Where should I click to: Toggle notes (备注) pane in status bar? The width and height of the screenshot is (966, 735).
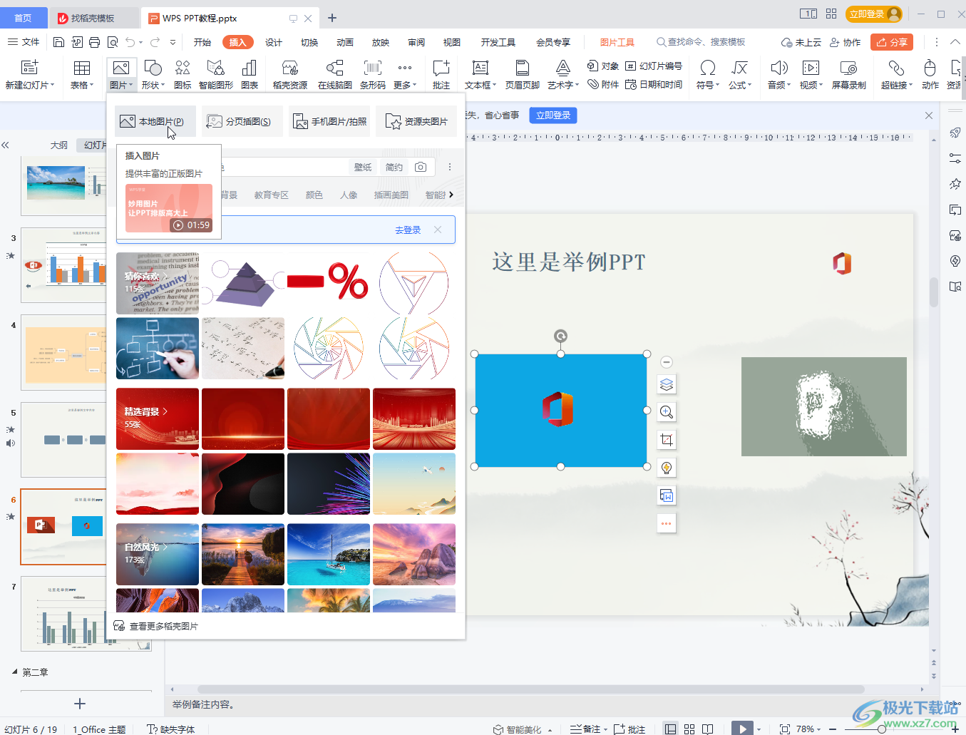pyautogui.click(x=589, y=729)
